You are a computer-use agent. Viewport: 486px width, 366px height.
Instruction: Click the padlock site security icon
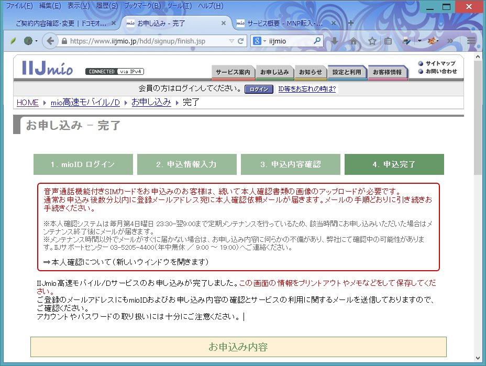pos(64,41)
